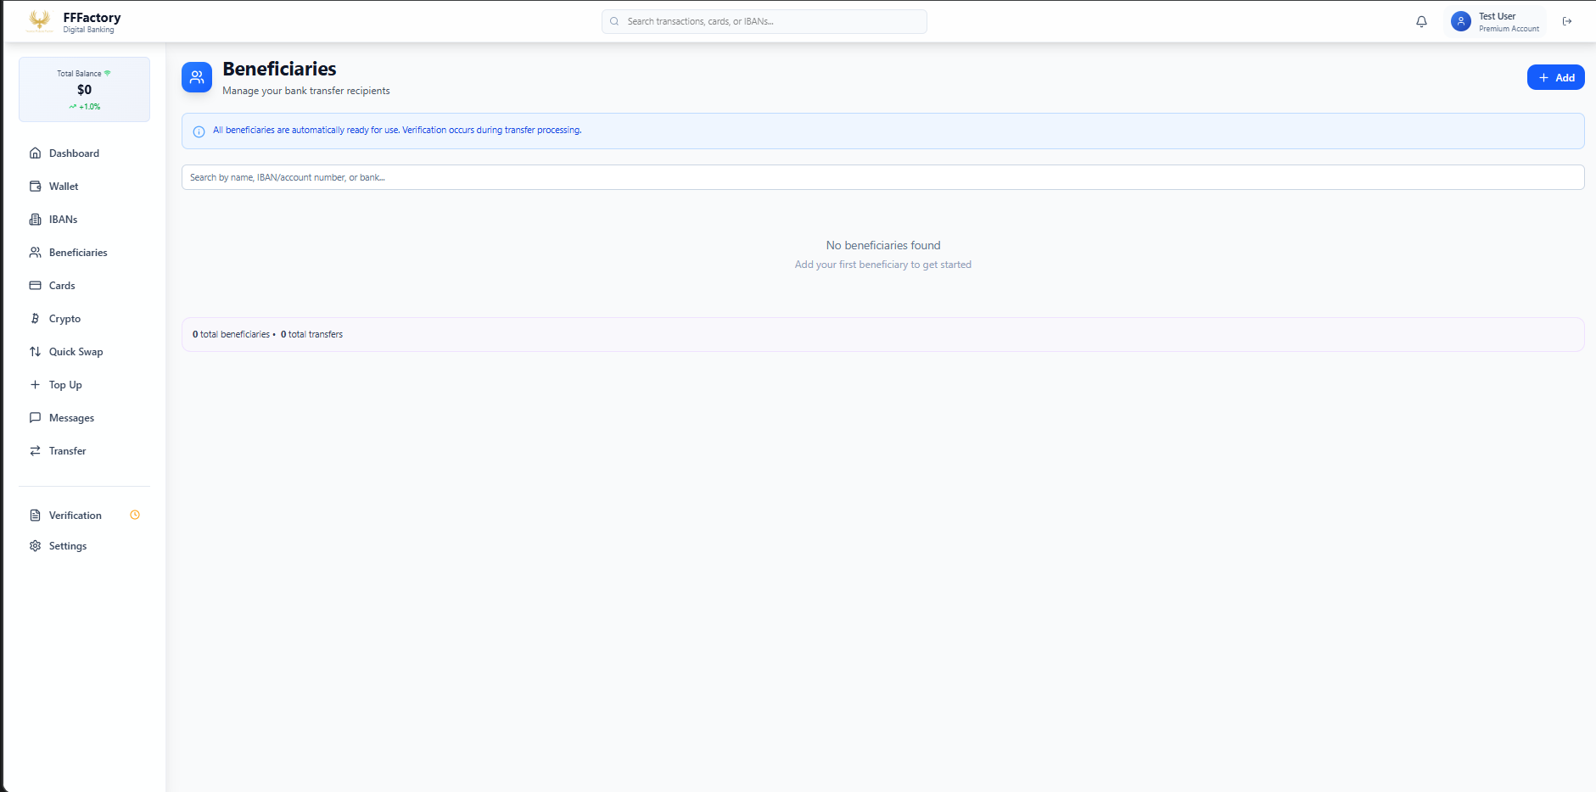The image size is (1596, 792).
Task: Click the Test User avatar icon
Action: tap(1460, 22)
